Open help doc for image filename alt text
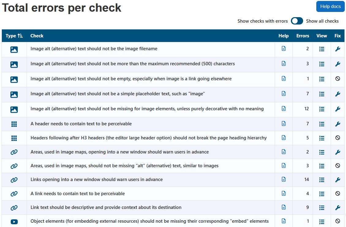This screenshot has height=227, width=346. [284, 49]
